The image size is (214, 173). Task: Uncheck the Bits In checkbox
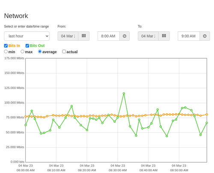tap(6, 46)
